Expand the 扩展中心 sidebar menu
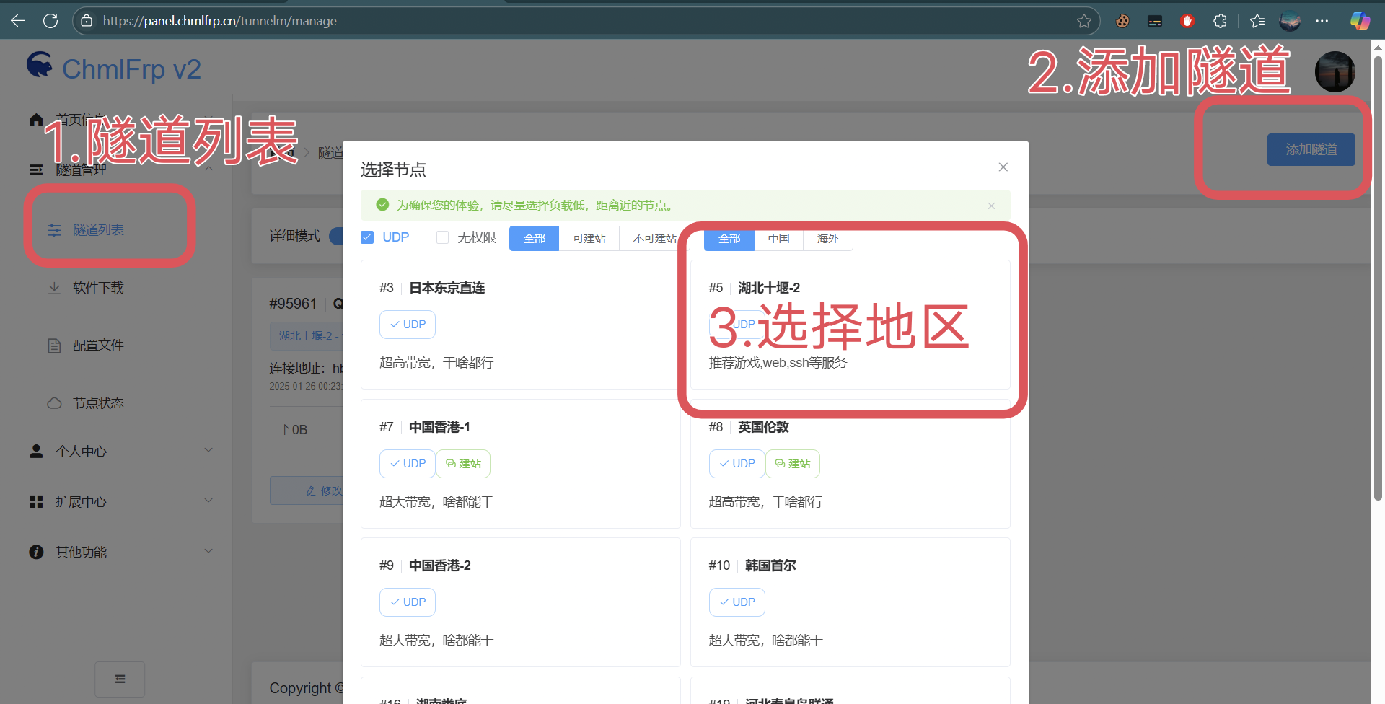 tap(120, 501)
